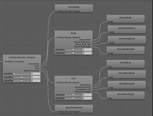The height and width of the screenshot is (116, 153).
Task: Click InputHor value field in Run node
Action: (87, 95)
